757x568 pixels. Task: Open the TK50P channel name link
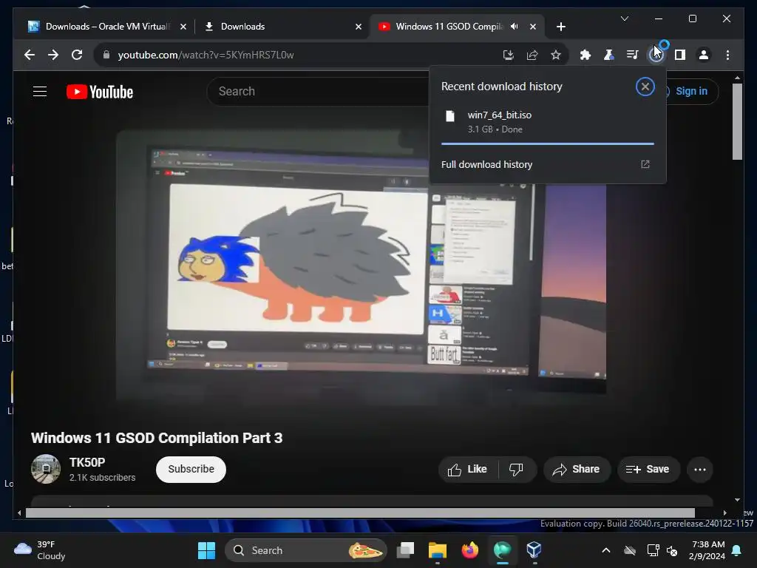pos(87,462)
